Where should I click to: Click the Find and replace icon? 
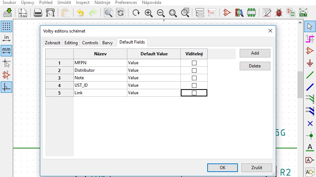coord(121,13)
